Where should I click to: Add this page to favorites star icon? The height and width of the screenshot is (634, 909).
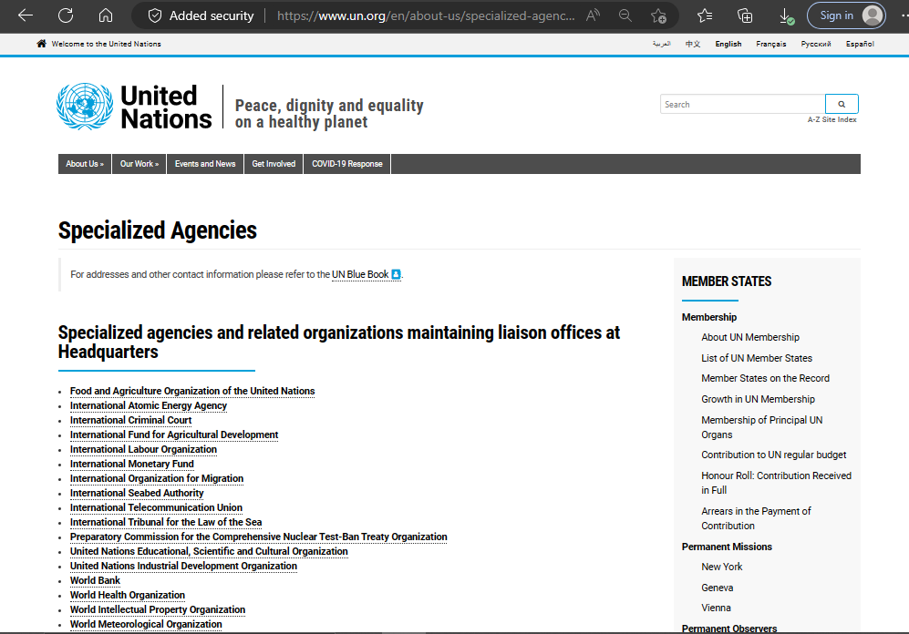[658, 15]
